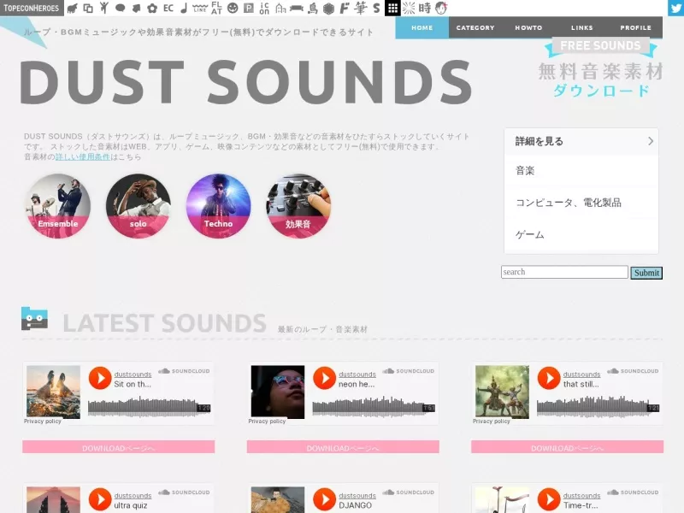684x513 pixels.
Task: Select the solo category circle
Action: click(x=139, y=206)
